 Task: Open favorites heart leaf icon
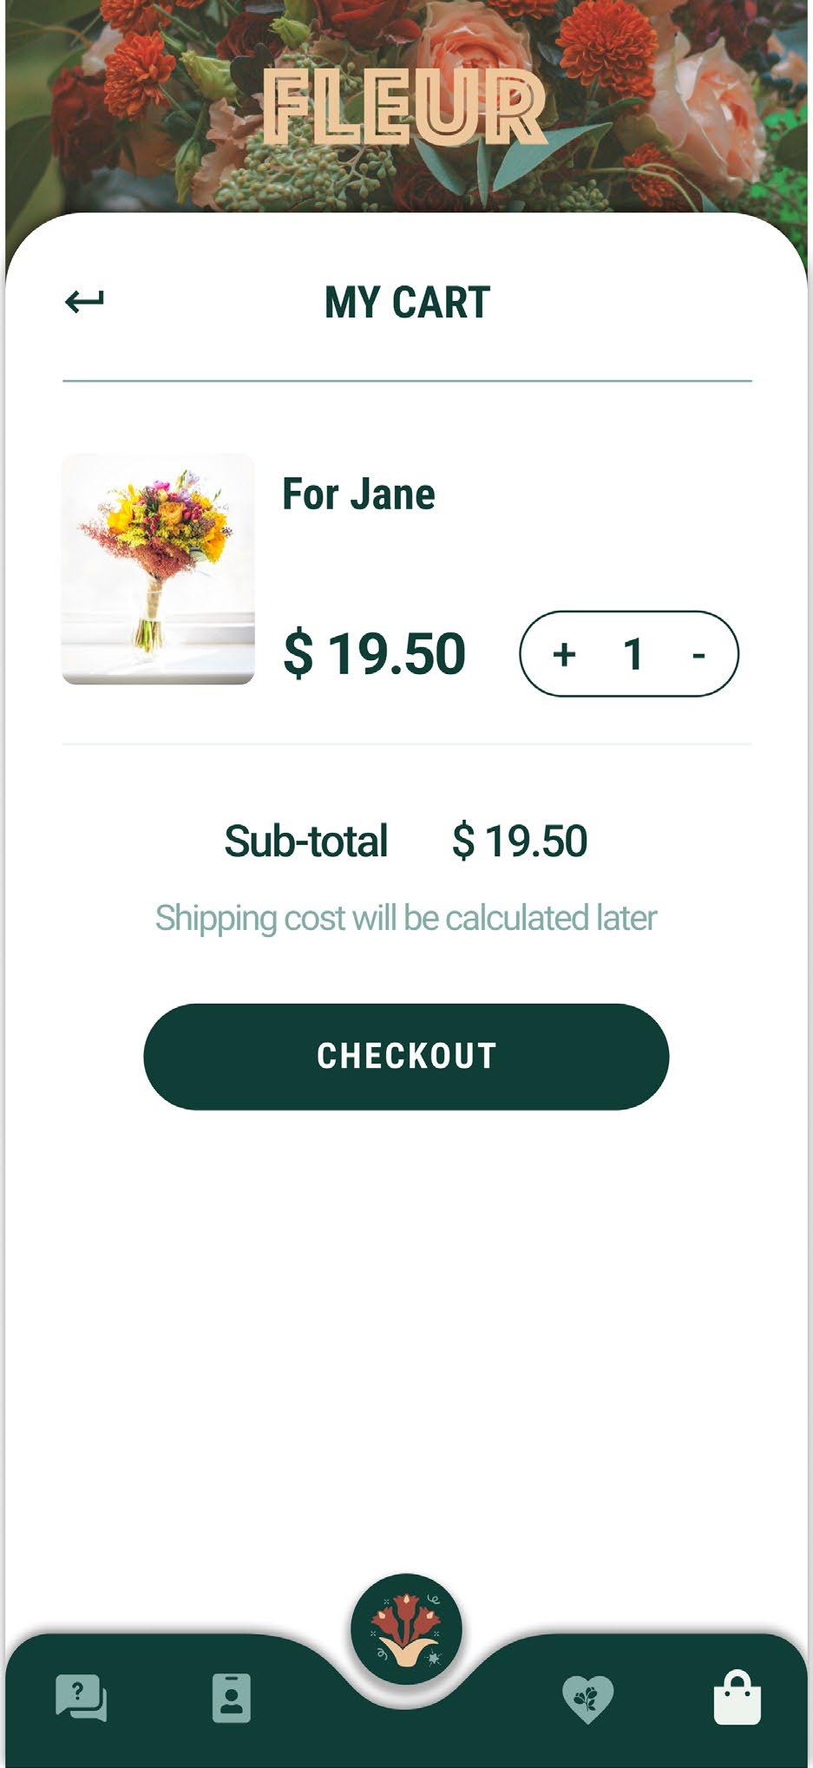(588, 1699)
